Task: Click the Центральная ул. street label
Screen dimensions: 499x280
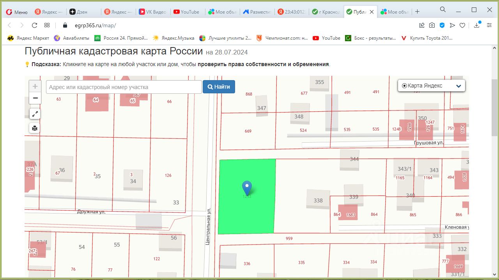Action: pos(209,226)
